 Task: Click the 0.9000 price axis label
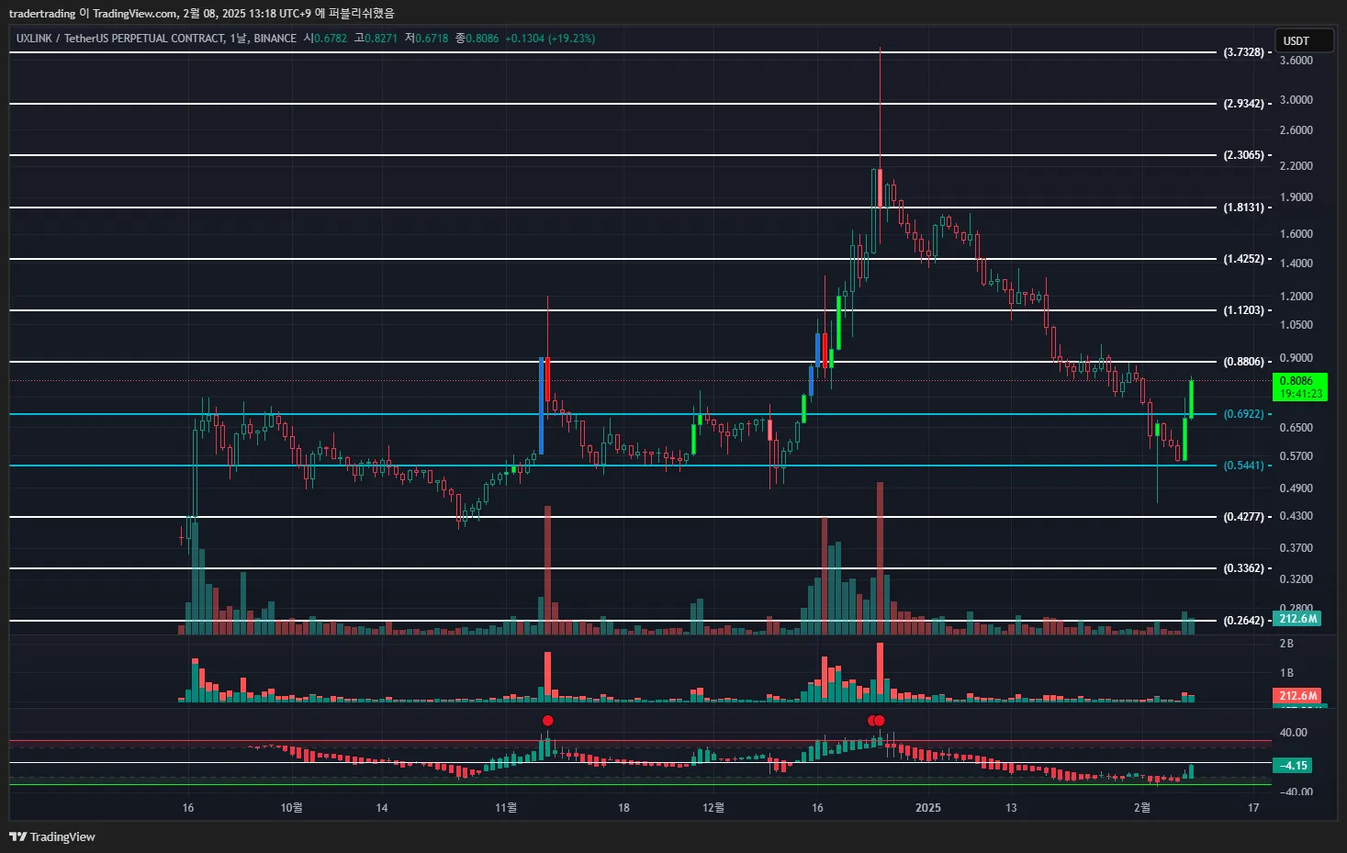(1296, 358)
